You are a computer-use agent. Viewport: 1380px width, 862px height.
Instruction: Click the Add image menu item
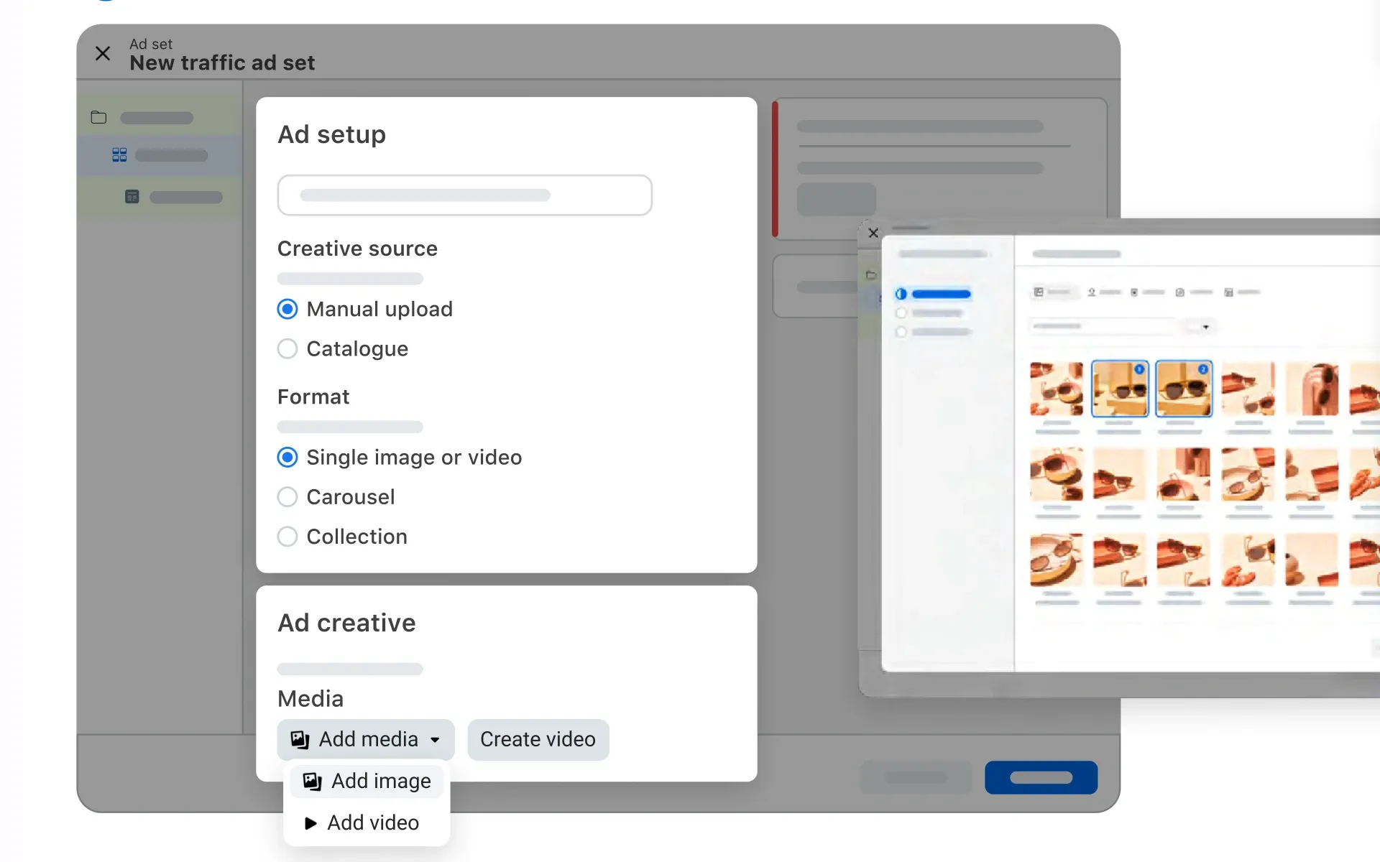point(380,781)
